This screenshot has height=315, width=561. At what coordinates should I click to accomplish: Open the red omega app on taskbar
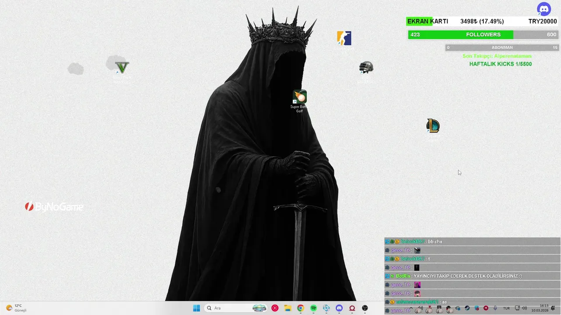[x=352, y=308]
